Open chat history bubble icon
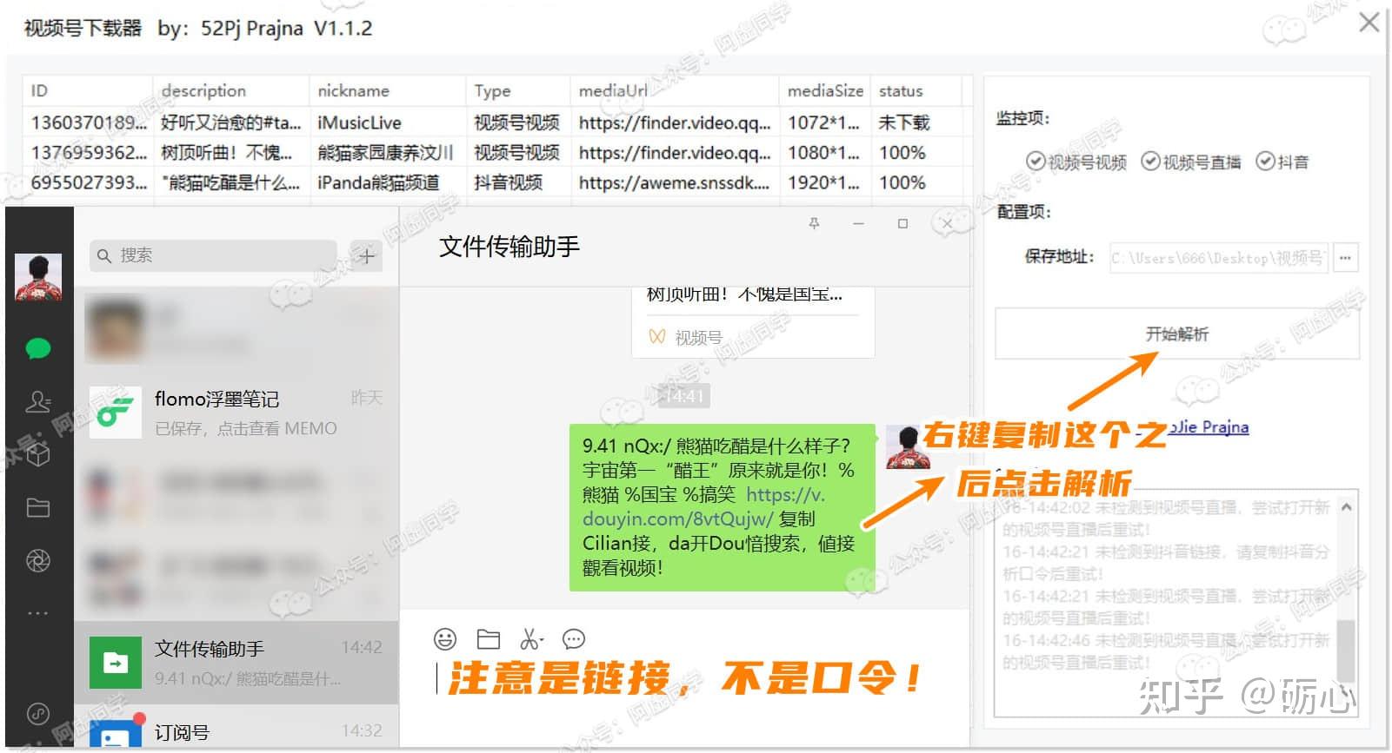Image resolution: width=1392 pixels, height=753 pixels. pos(574,640)
